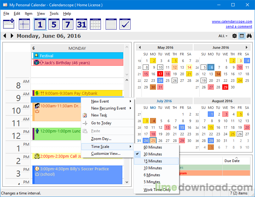
Task: Toggle the Work Time Only option
Action: 156,190
